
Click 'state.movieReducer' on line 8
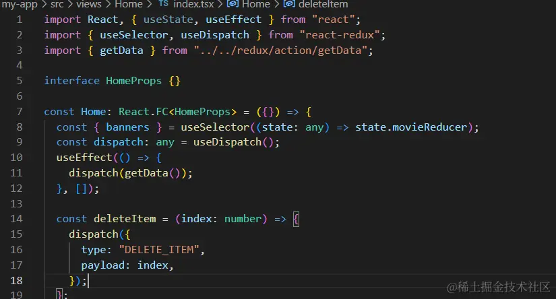click(x=411, y=127)
